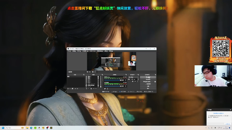
Task: Open the View menu in OBS
Action: coord(79,51)
